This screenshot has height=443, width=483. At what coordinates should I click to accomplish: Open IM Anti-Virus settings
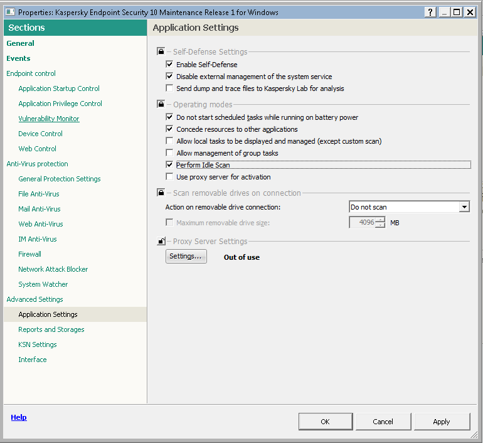coord(38,239)
